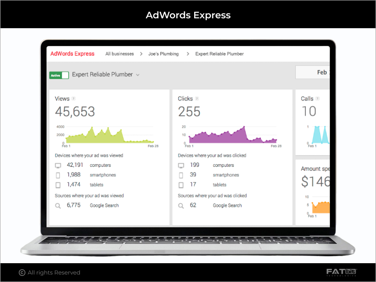Image resolution: width=376 pixels, height=282 pixels.
Task: Click 'Sources where your ad was clicked' heading
Action: coord(212,196)
